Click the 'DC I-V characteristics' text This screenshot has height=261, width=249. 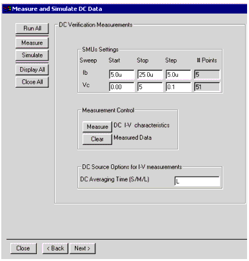point(141,125)
